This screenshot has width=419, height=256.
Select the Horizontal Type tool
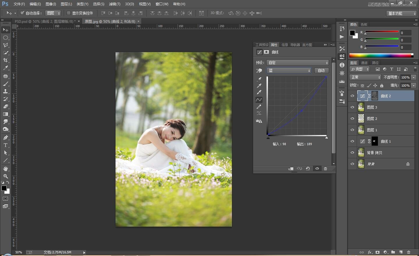[x=6, y=145]
